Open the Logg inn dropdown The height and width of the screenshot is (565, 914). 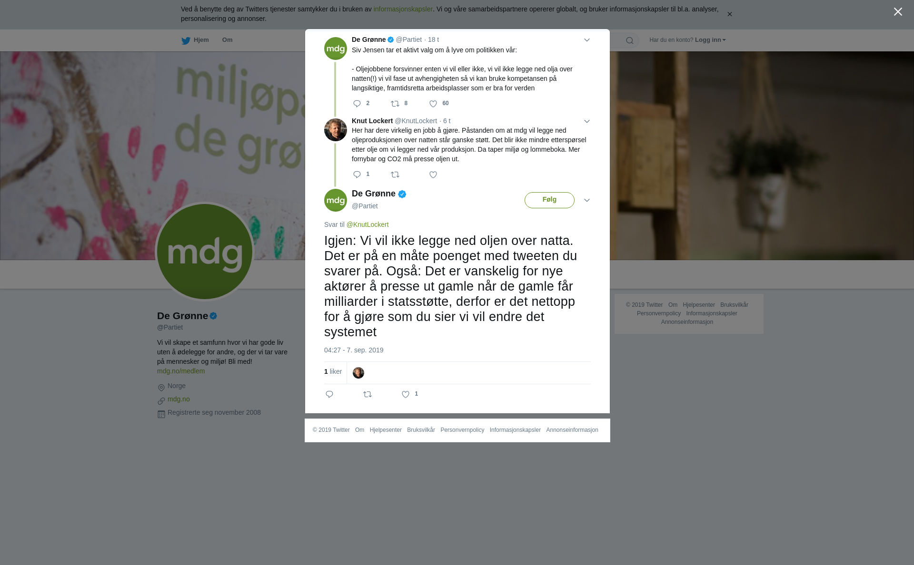[710, 40]
